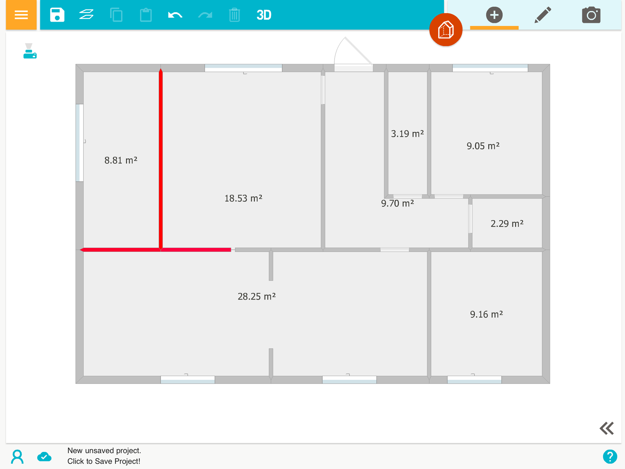This screenshot has height=469, width=625.
Task: Click the Undo arrow
Action: coord(175,15)
